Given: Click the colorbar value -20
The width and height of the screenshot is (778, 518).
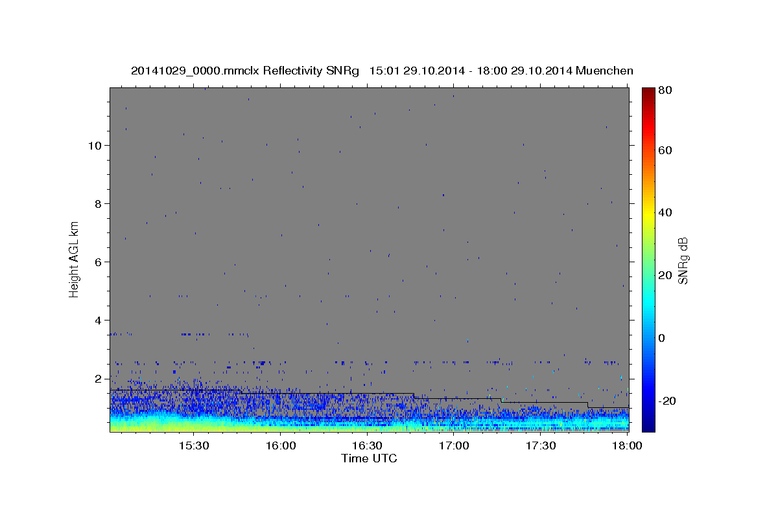Looking at the screenshot, I should (667, 401).
